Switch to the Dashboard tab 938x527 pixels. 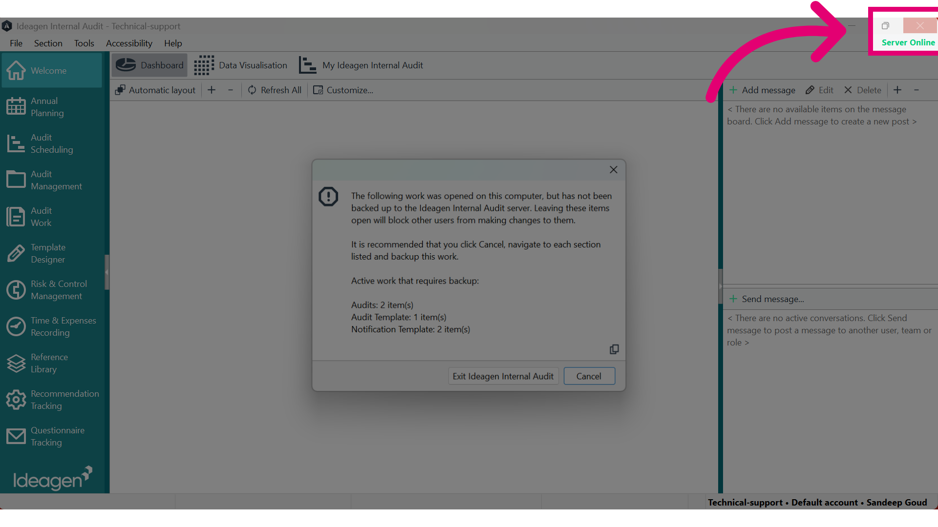[x=149, y=65]
